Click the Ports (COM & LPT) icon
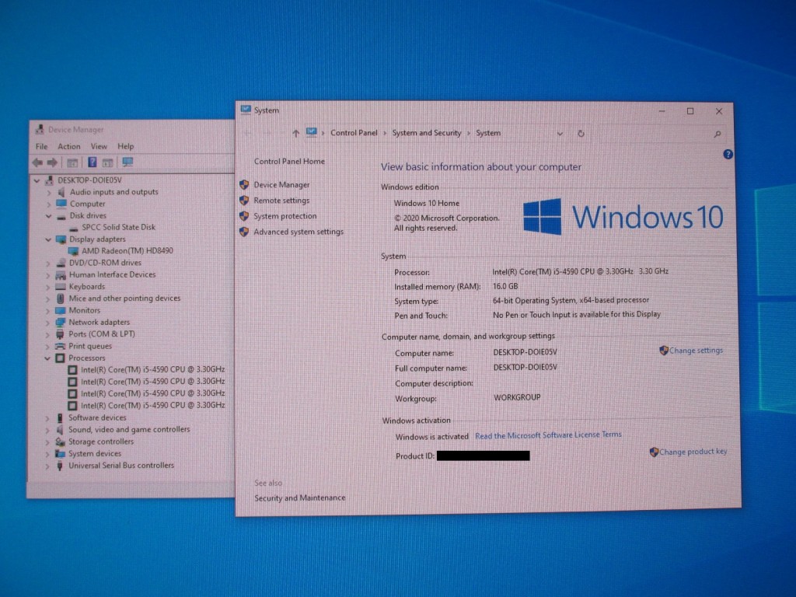This screenshot has height=597, width=796. coord(60,334)
